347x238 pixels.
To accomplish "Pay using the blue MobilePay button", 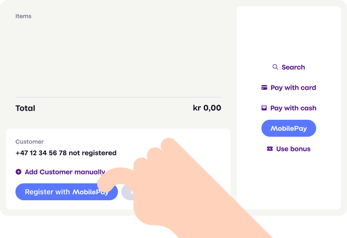I will point(289,129).
